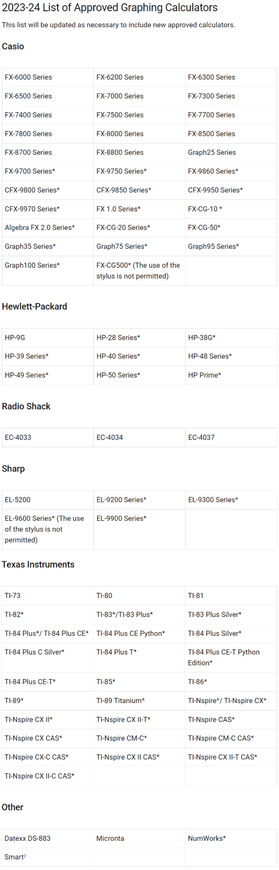
Task: Select the TI-84 Plus CE Python entry
Action: tap(139, 633)
